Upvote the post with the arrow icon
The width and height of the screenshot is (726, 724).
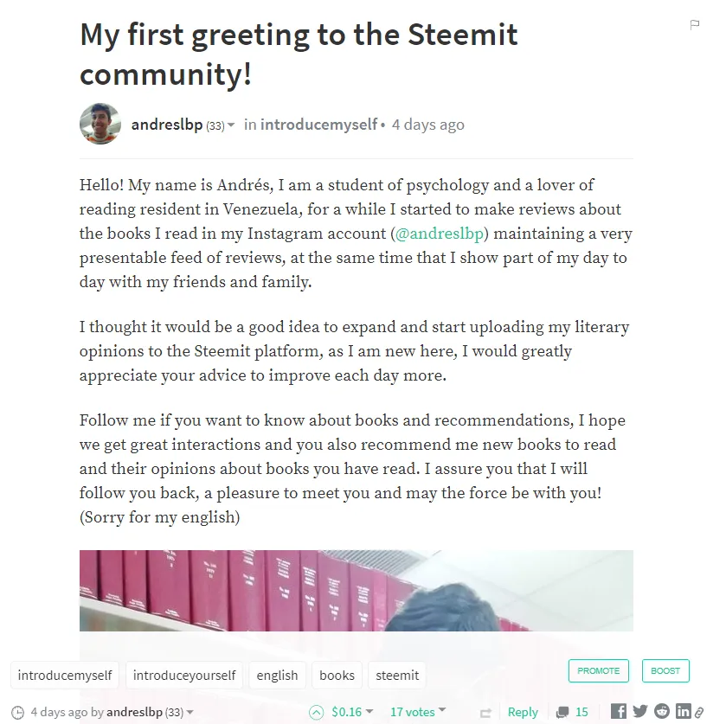[316, 712]
